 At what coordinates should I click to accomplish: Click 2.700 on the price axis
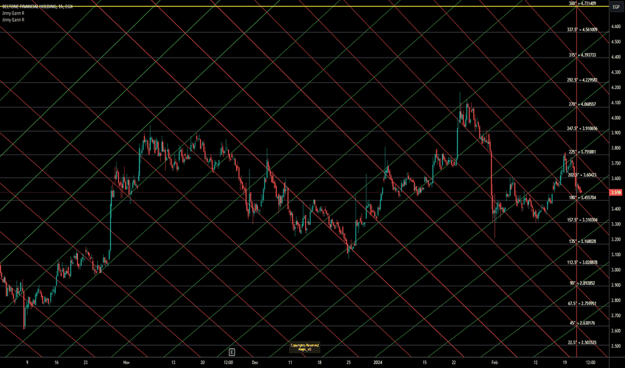click(x=616, y=316)
